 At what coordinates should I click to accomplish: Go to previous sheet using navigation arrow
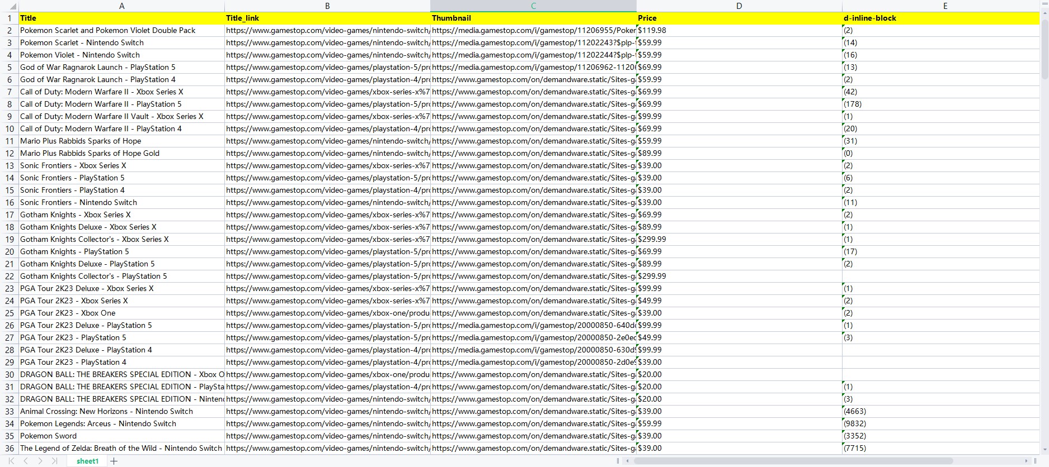coord(26,461)
